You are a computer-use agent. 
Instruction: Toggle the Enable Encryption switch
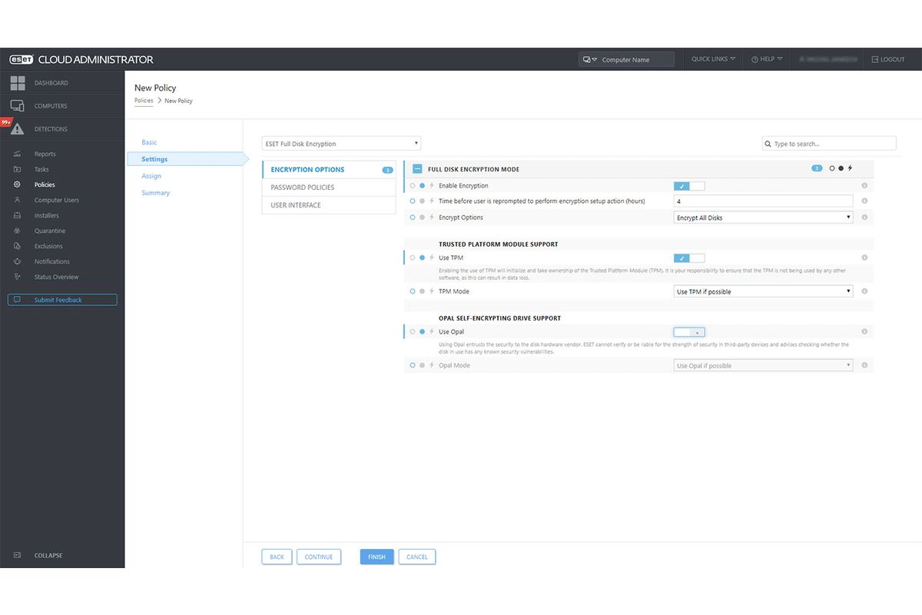pyautogui.click(x=689, y=185)
